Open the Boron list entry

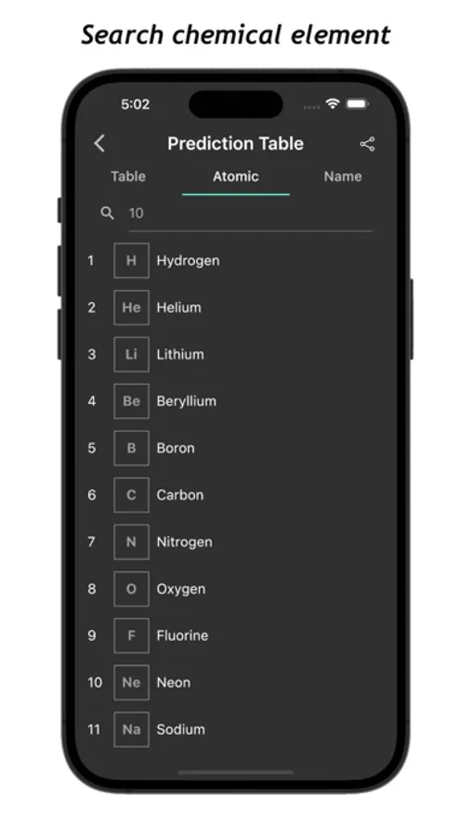(x=236, y=449)
